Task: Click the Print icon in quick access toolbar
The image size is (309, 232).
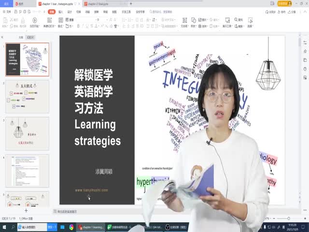Action: pyautogui.click(x=25, y=12)
